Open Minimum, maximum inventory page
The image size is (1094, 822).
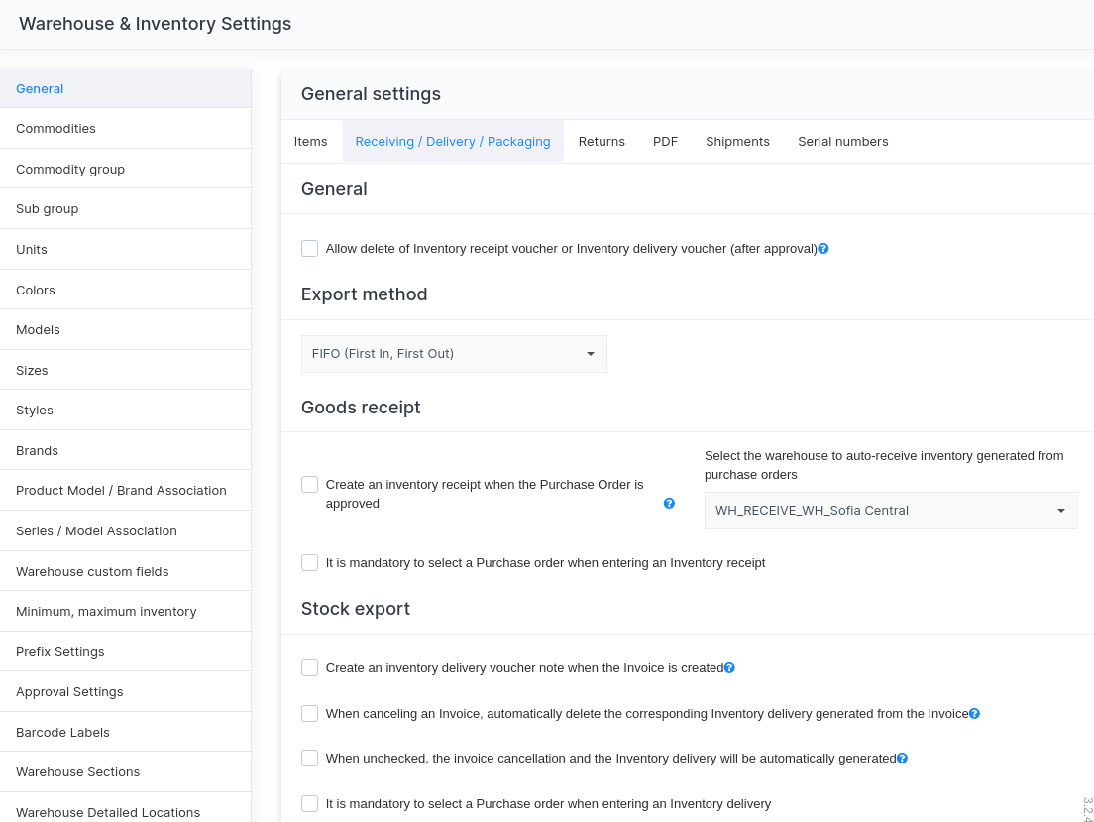coord(106,612)
